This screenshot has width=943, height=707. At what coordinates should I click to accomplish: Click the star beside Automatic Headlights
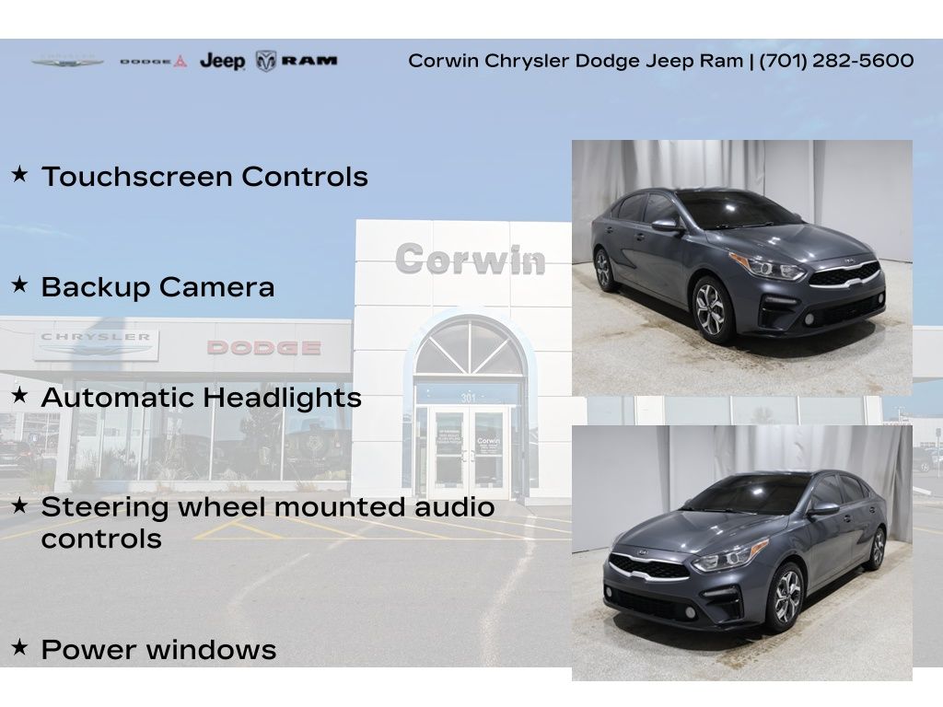click(19, 395)
